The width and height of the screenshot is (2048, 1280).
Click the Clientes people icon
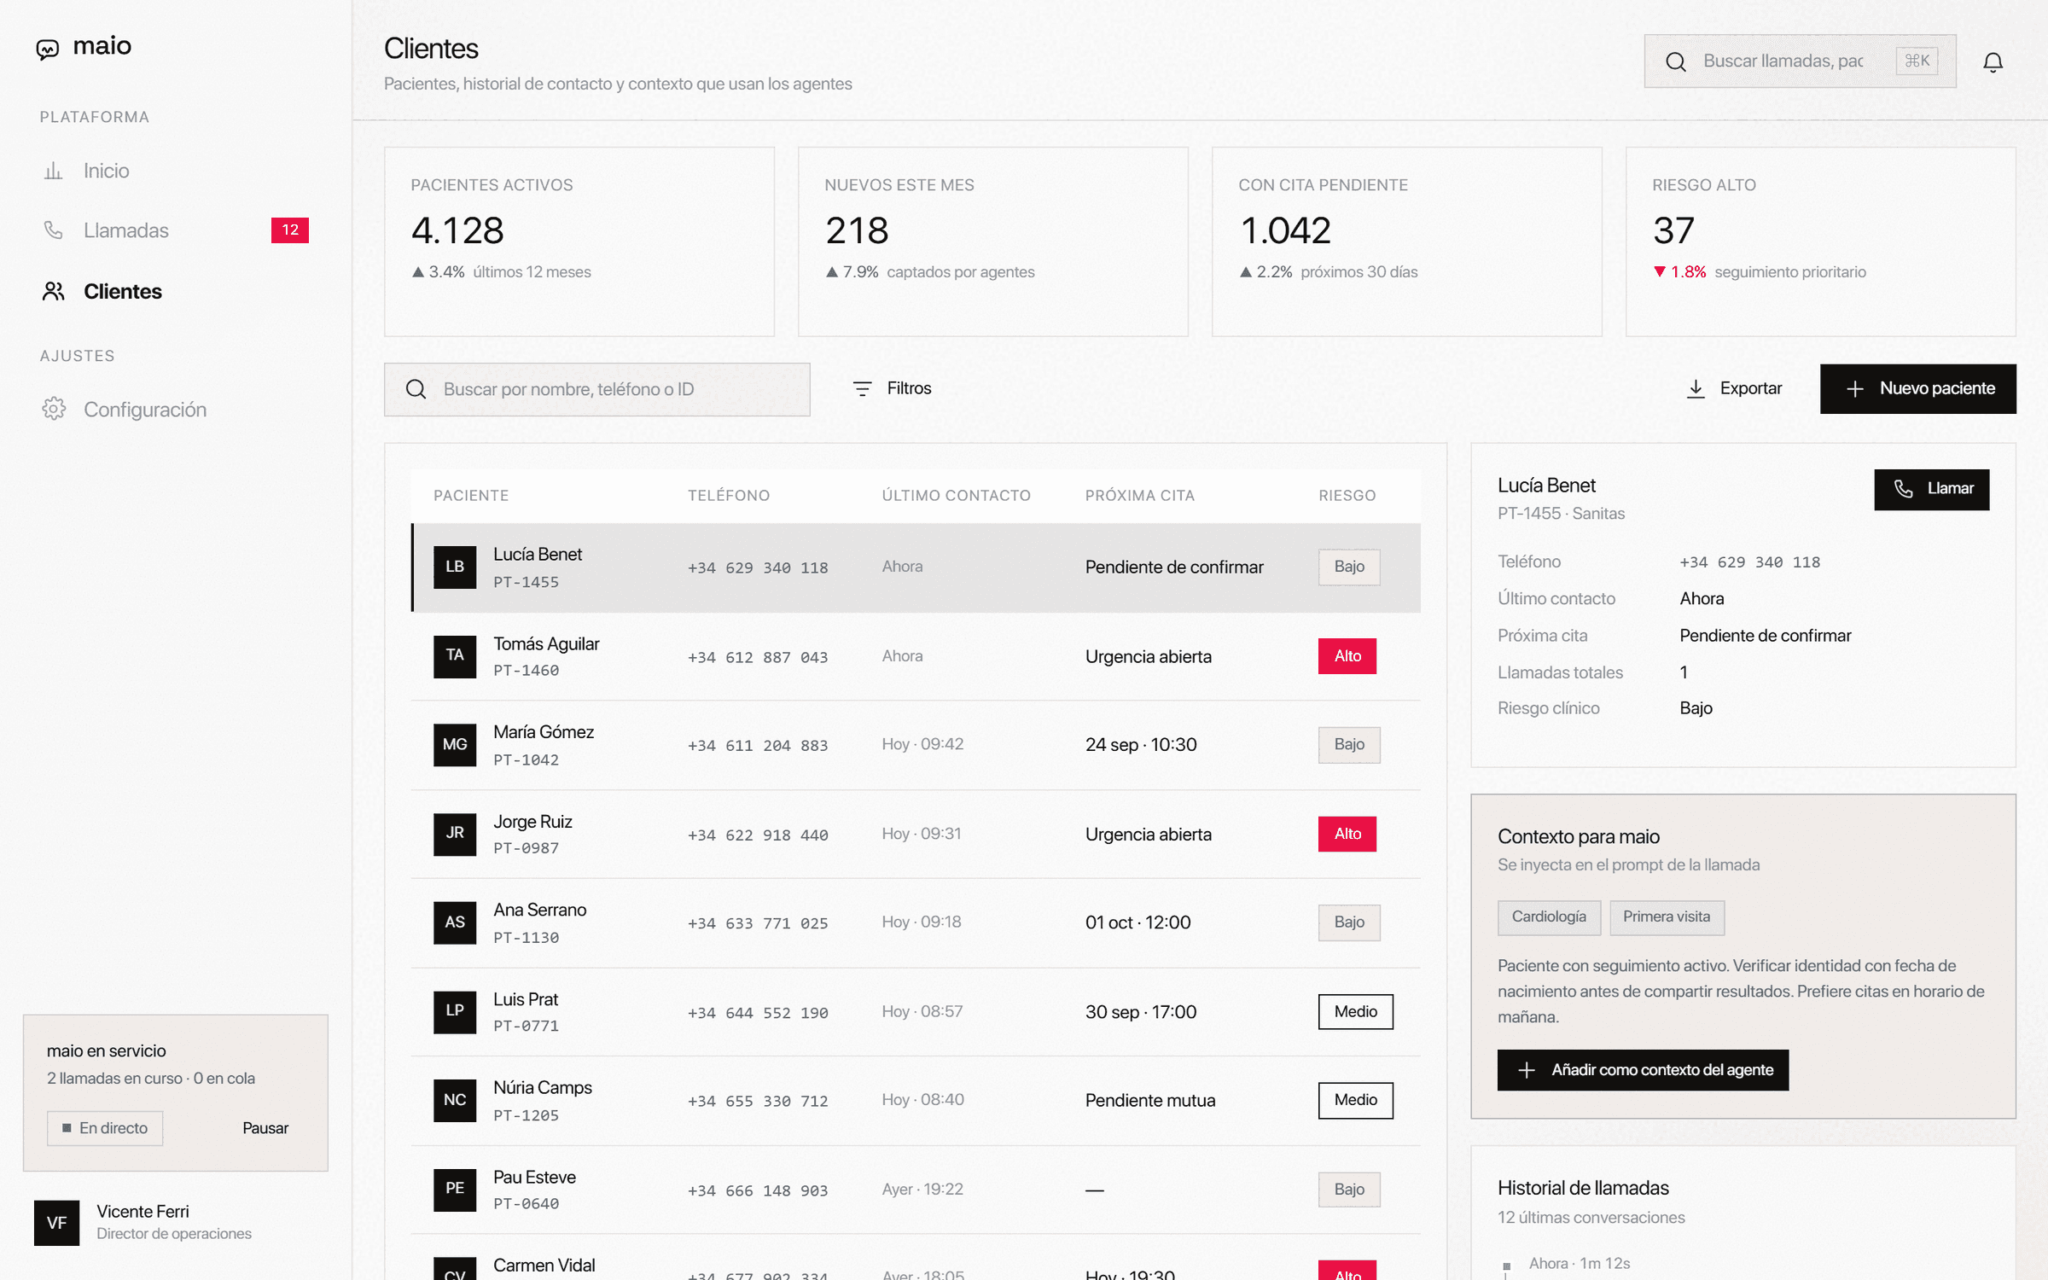[54, 291]
